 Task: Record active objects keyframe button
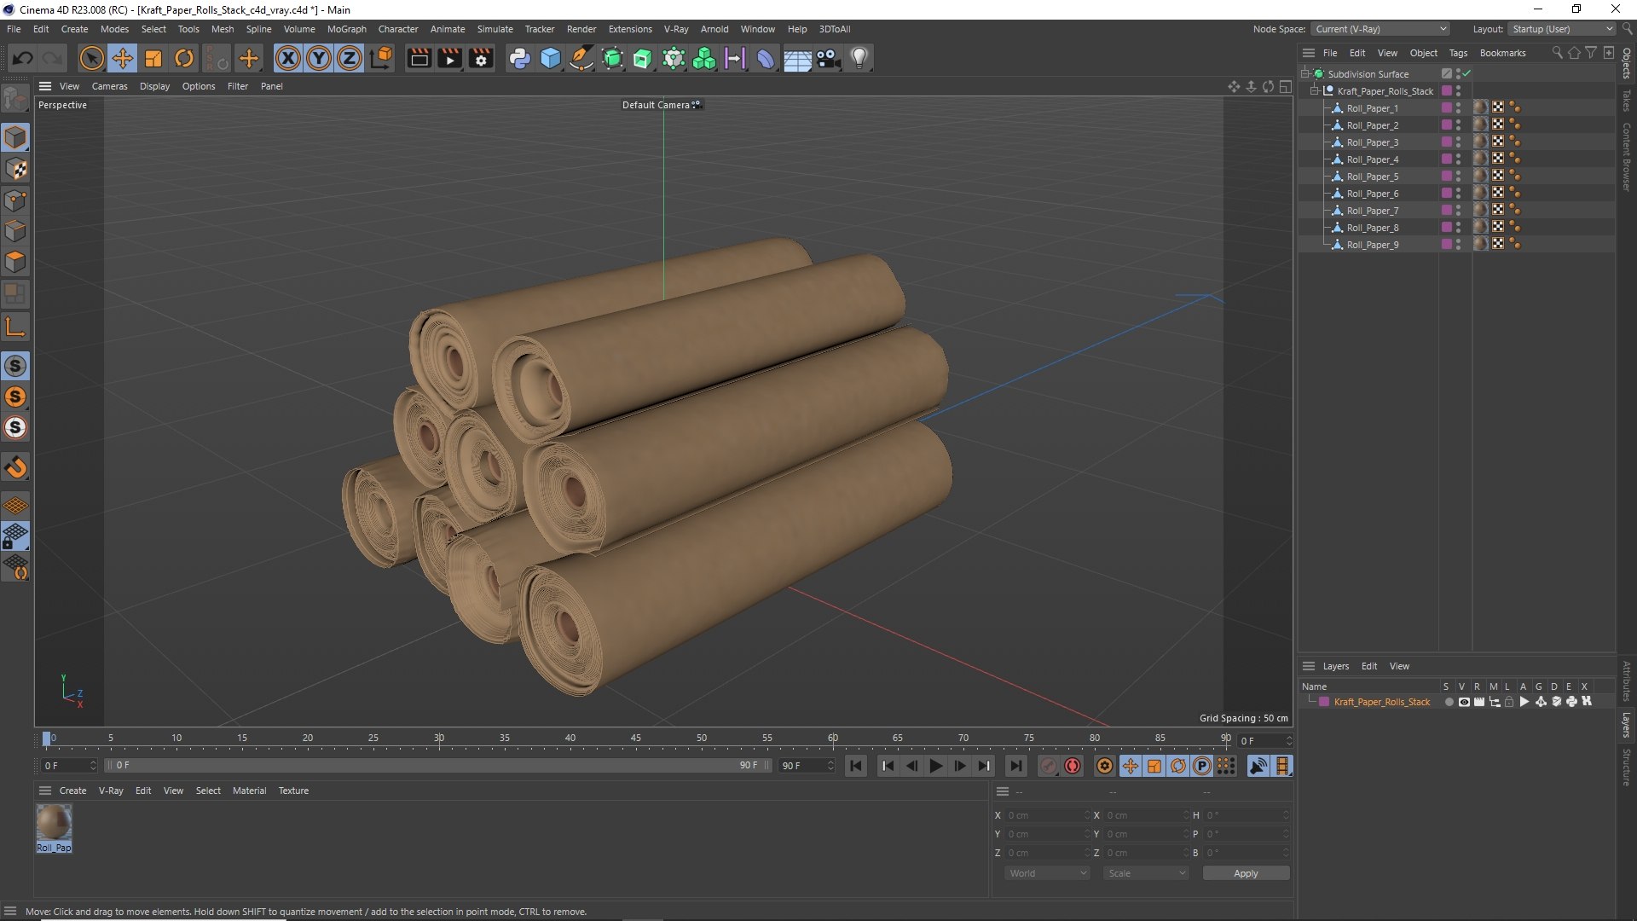(1049, 766)
